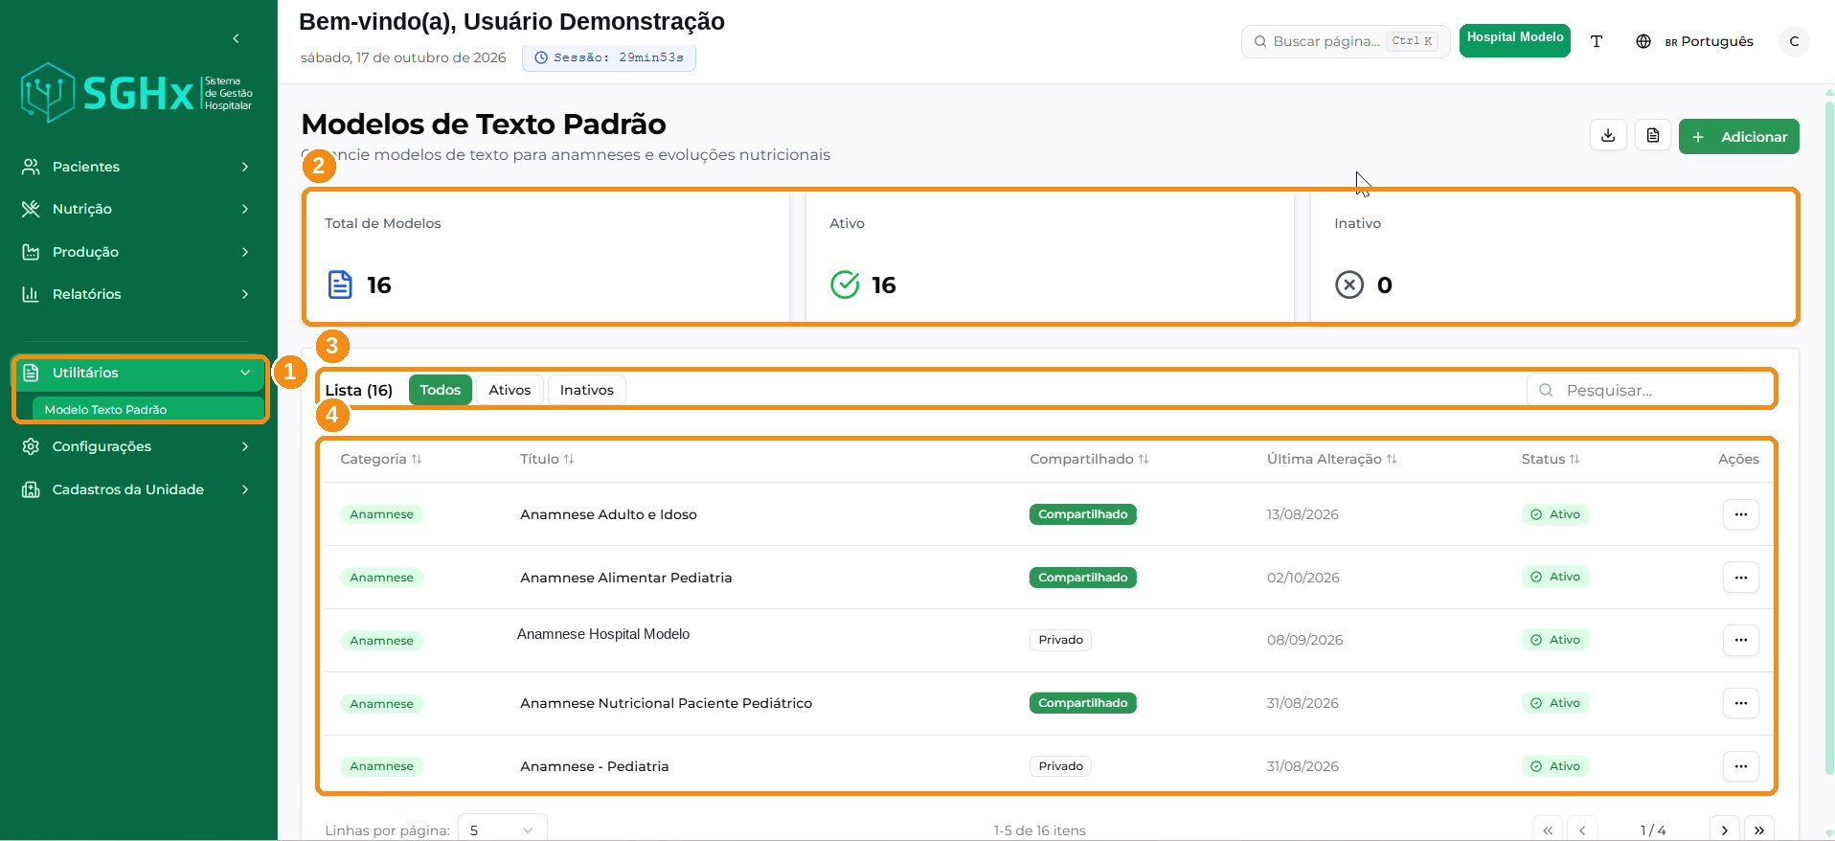Click the session timer badge
1835x841 pixels.
pyautogui.click(x=609, y=57)
